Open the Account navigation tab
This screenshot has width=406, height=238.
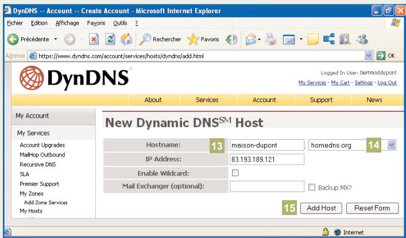click(264, 100)
